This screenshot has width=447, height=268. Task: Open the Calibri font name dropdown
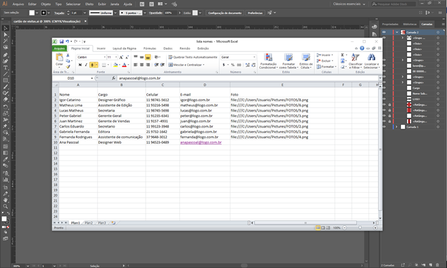[x=105, y=57]
